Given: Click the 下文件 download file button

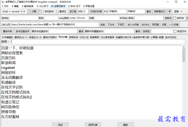Looking at the screenshot, I should [111, 25].
